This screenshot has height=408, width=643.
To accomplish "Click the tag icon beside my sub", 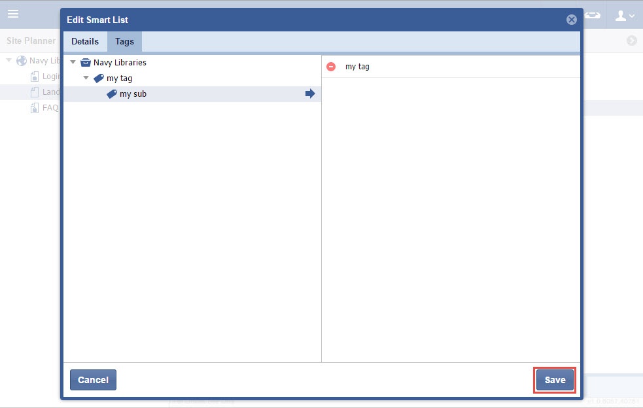I will point(111,94).
